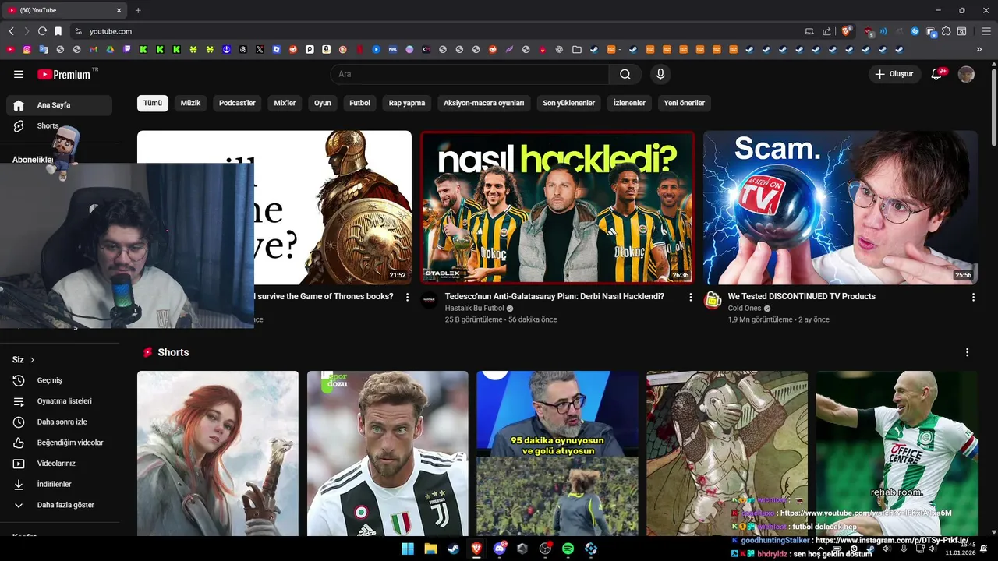Play the red-haired girl Short

(x=218, y=453)
